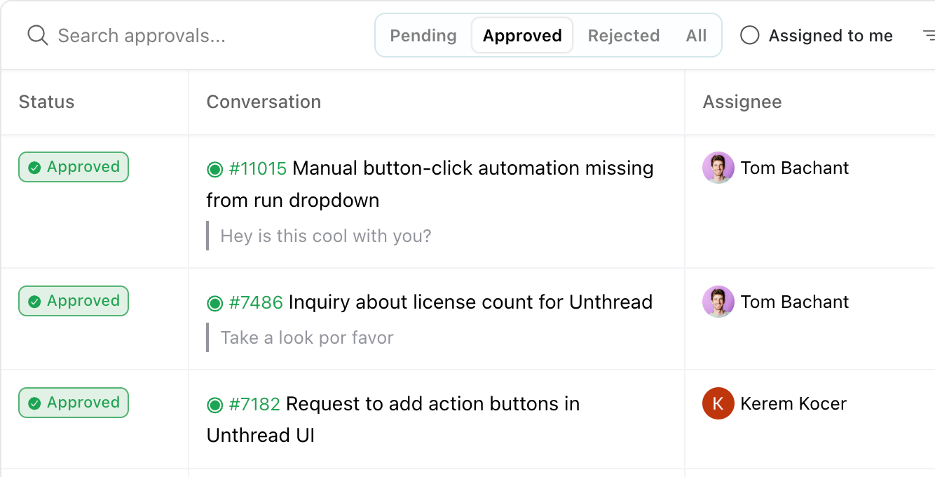The image size is (935, 477).
Task: Open conversation #7486 link
Action: point(256,302)
